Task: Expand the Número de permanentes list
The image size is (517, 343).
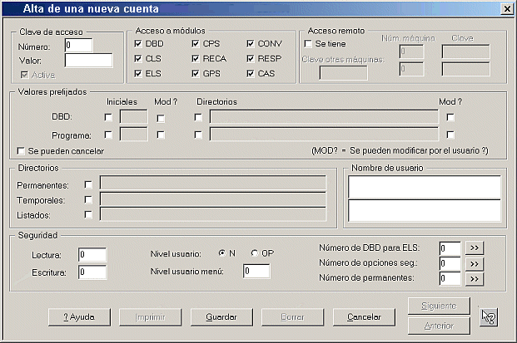Action: point(474,278)
